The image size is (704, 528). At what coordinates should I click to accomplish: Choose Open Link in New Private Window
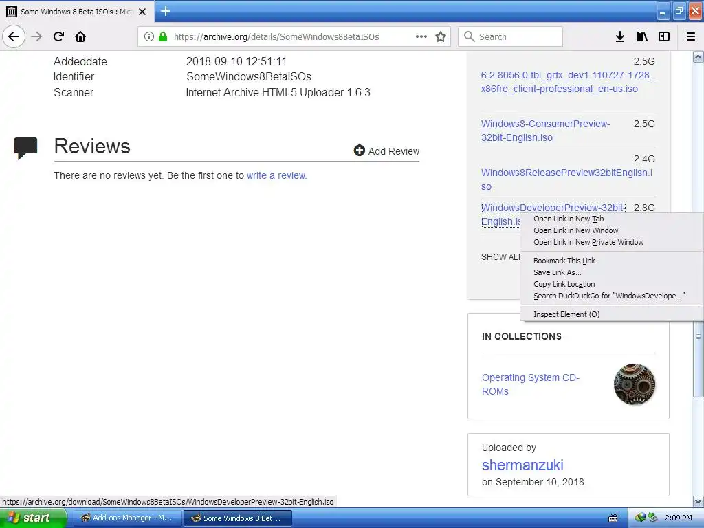[588, 242]
